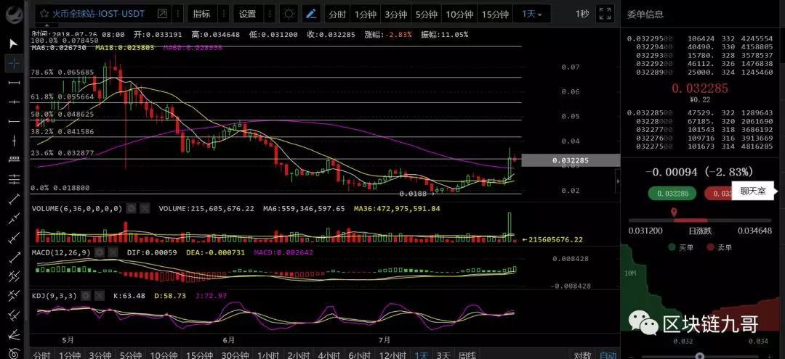Click the 日涨跌 daily range bar
785x359 pixels.
700,220
